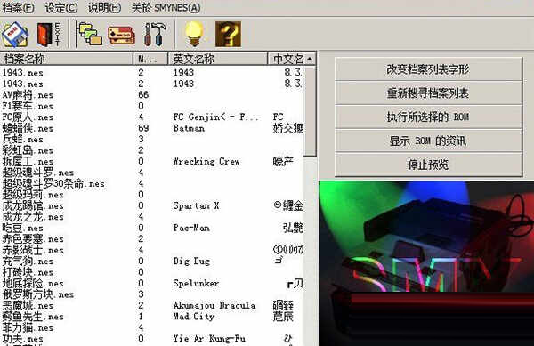Select the 超级魂斗罗.nes file
This screenshot has height=346, width=534.
[x=38, y=173]
